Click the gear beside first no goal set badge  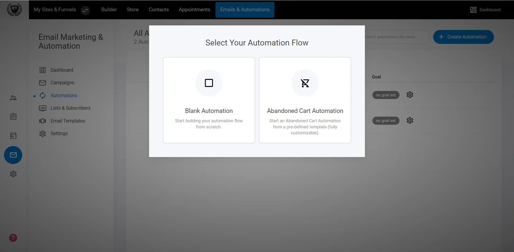[x=410, y=95]
